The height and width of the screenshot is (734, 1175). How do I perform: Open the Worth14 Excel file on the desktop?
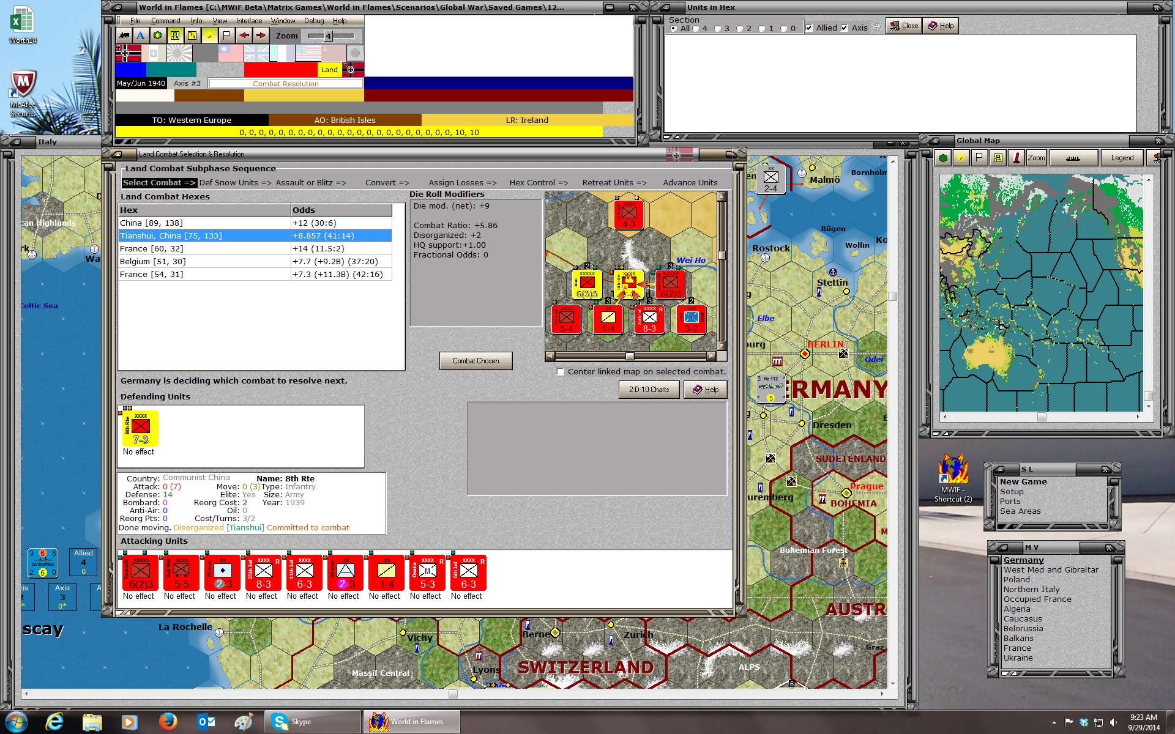23,25
